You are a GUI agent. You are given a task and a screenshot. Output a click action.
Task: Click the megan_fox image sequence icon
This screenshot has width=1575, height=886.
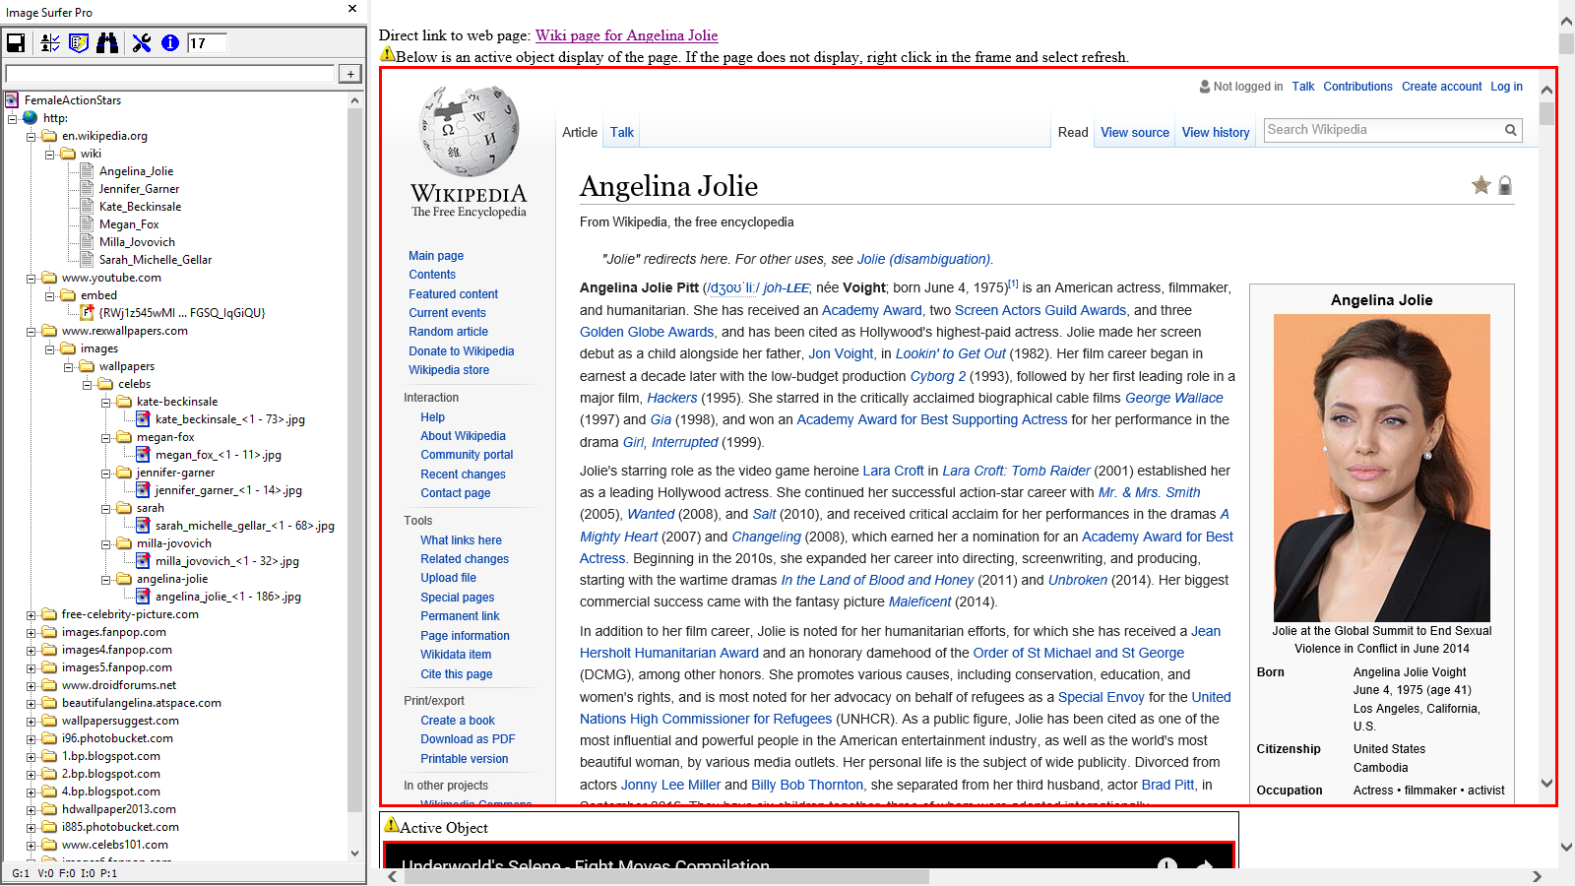(x=143, y=454)
